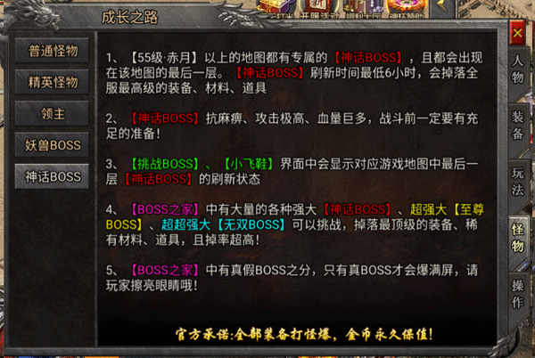535x358 pixels.
Task: Switch to the 操作 side tab
Action: (x=517, y=294)
